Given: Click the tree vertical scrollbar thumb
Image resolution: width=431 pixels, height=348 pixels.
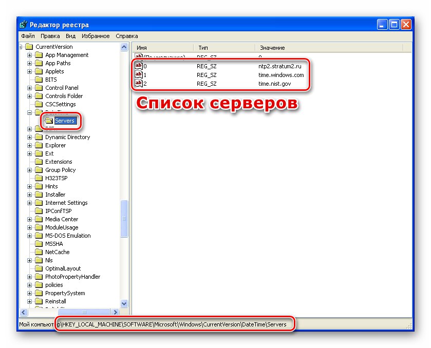Looking at the screenshot, I should click(x=124, y=219).
